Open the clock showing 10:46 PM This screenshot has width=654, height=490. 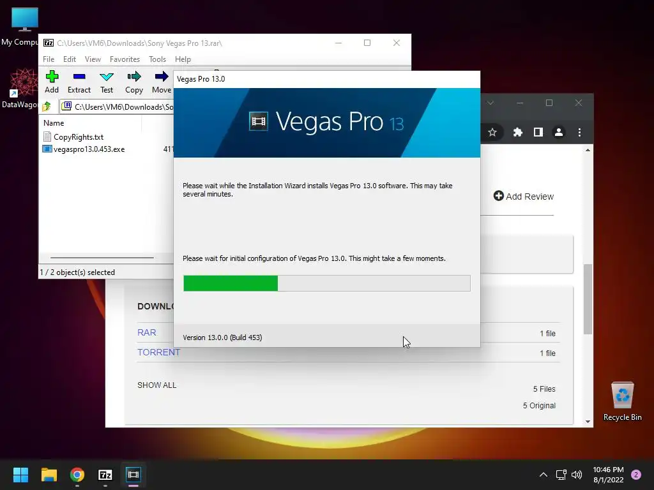pyautogui.click(x=608, y=475)
